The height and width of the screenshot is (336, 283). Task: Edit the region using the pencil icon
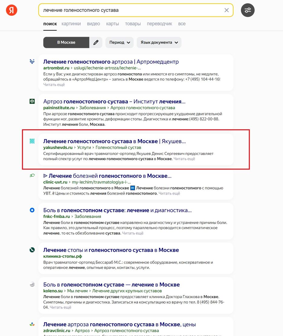click(96, 42)
